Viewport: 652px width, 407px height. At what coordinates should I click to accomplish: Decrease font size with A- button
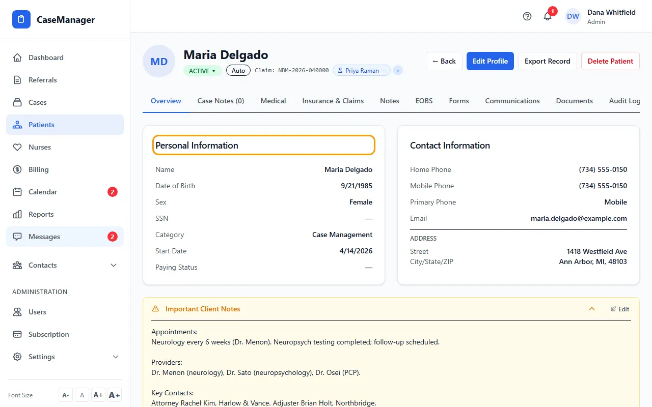coord(66,395)
